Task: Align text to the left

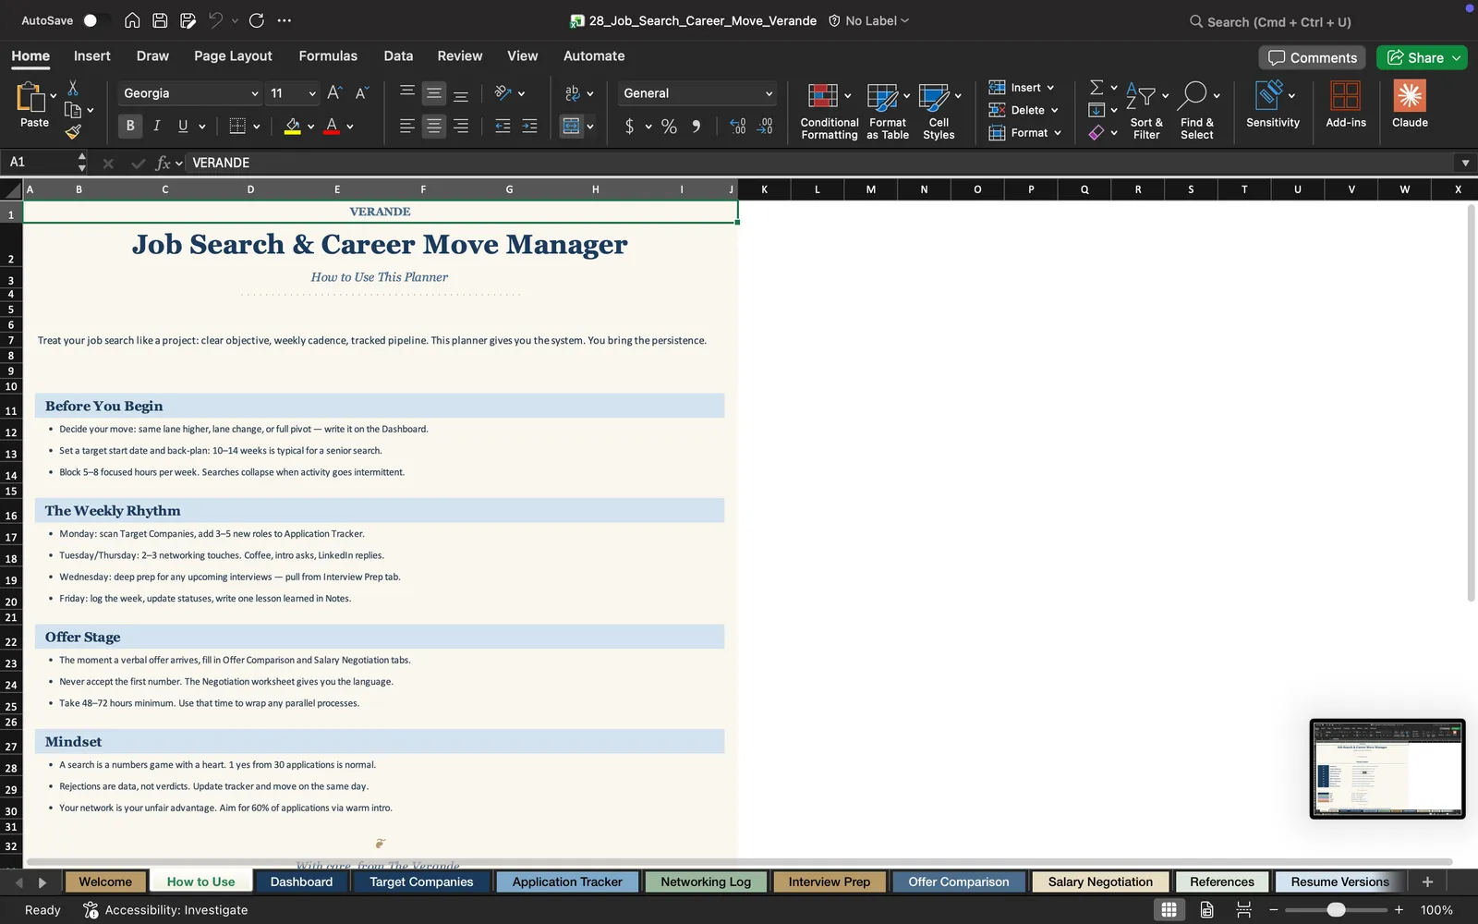Action: [x=406, y=126]
